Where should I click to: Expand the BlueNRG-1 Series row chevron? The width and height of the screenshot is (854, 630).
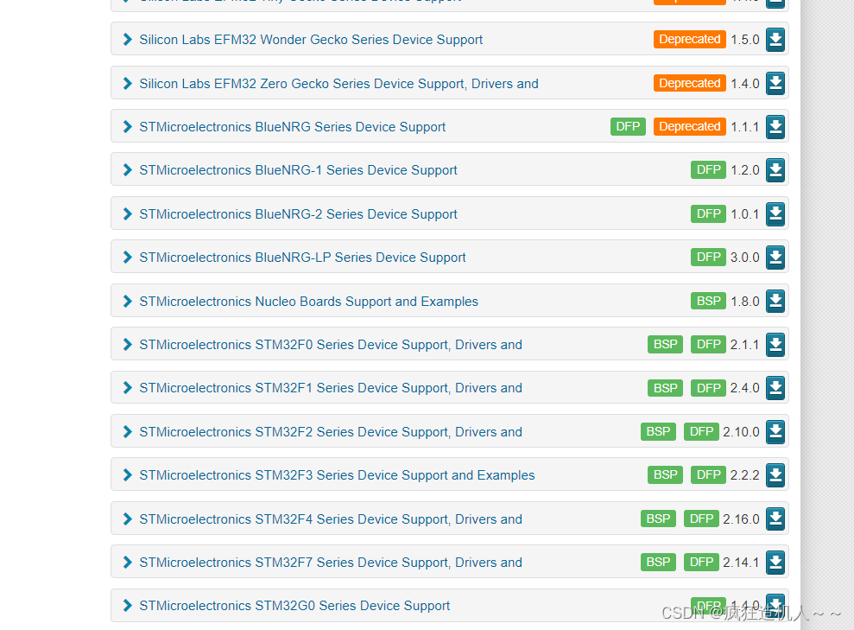point(128,170)
